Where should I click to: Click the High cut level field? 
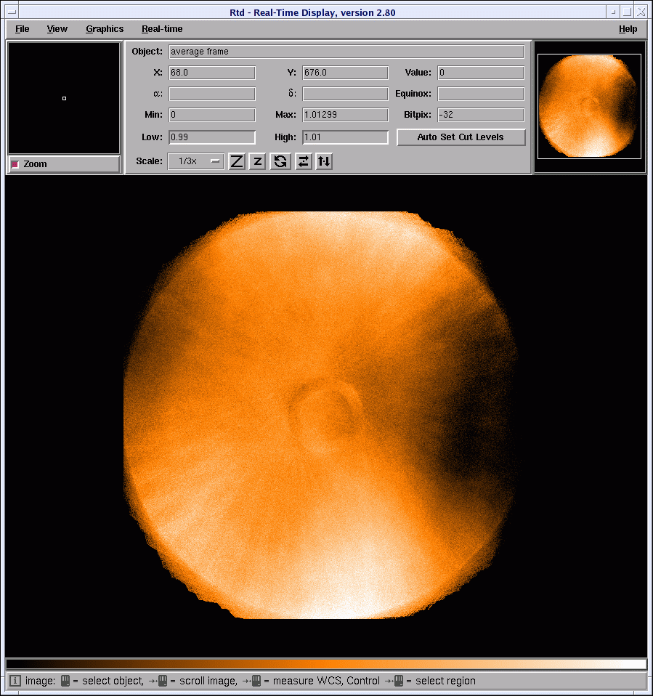click(345, 137)
